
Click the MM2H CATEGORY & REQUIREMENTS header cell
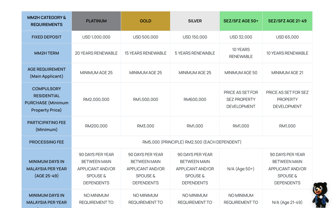pyautogui.click(x=47, y=21)
